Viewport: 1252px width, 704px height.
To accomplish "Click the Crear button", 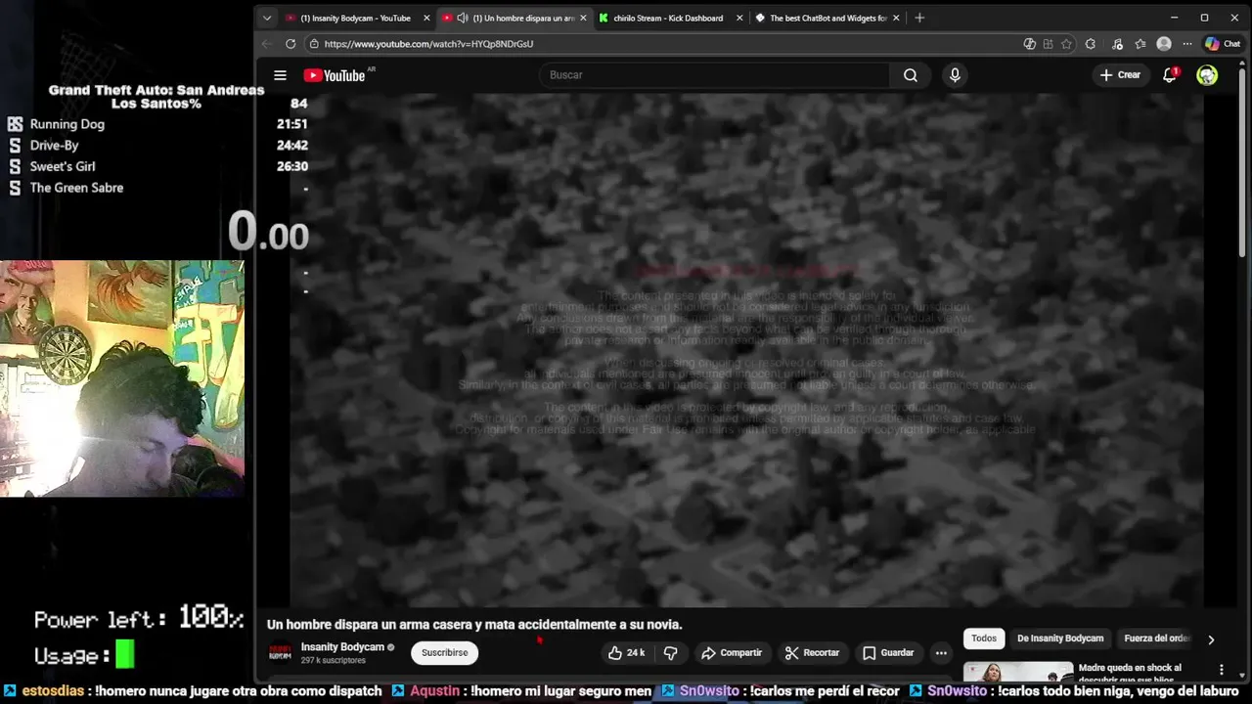I will [x=1120, y=75].
